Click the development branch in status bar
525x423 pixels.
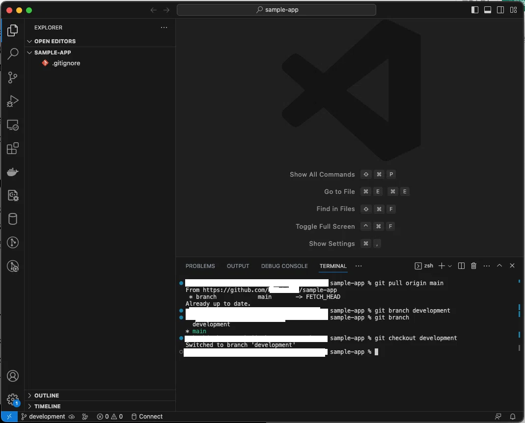(43, 417)
